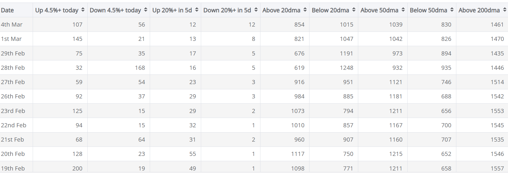
Task: Click the 28th Feb row label
Action: click(13, 68)
